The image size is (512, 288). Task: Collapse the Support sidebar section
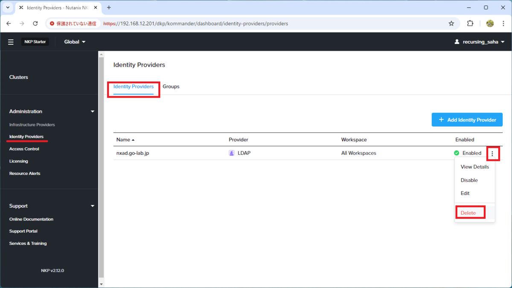pyautogui.click(x=93, y=206)
